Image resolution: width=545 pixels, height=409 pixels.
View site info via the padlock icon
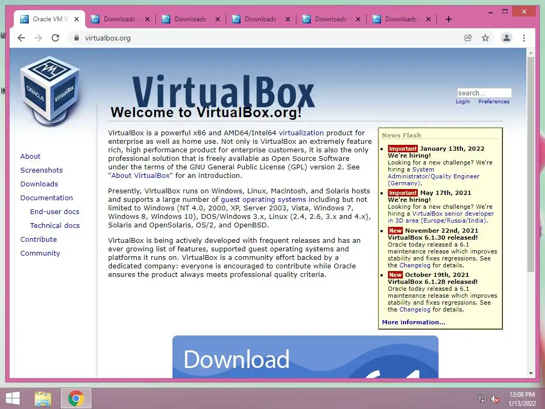coord(77,38)
